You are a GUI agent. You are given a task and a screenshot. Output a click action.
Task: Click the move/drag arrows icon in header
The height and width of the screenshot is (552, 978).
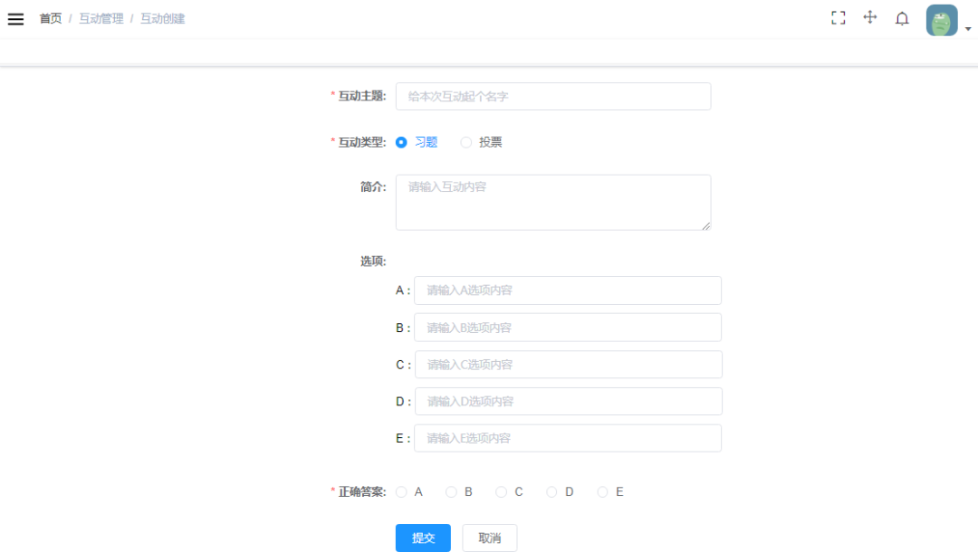(869, 17)
